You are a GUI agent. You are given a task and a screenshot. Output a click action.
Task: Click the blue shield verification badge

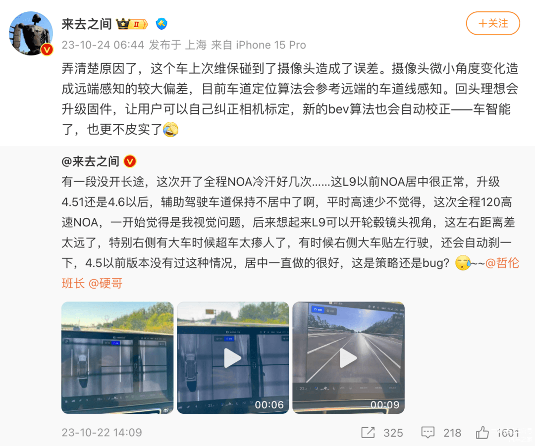point(161,24)
